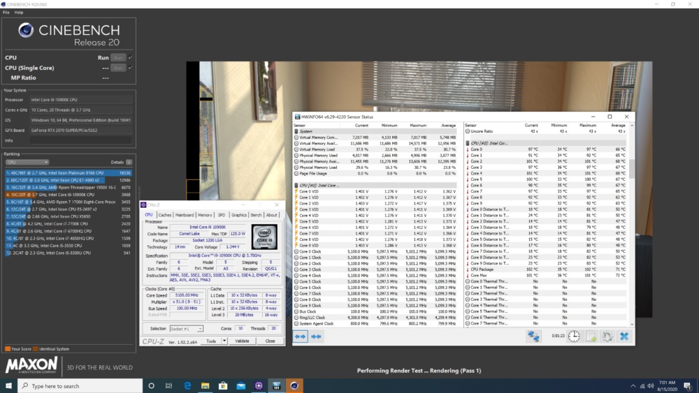Click the Info input field in Cinebench

click(80, 140)
